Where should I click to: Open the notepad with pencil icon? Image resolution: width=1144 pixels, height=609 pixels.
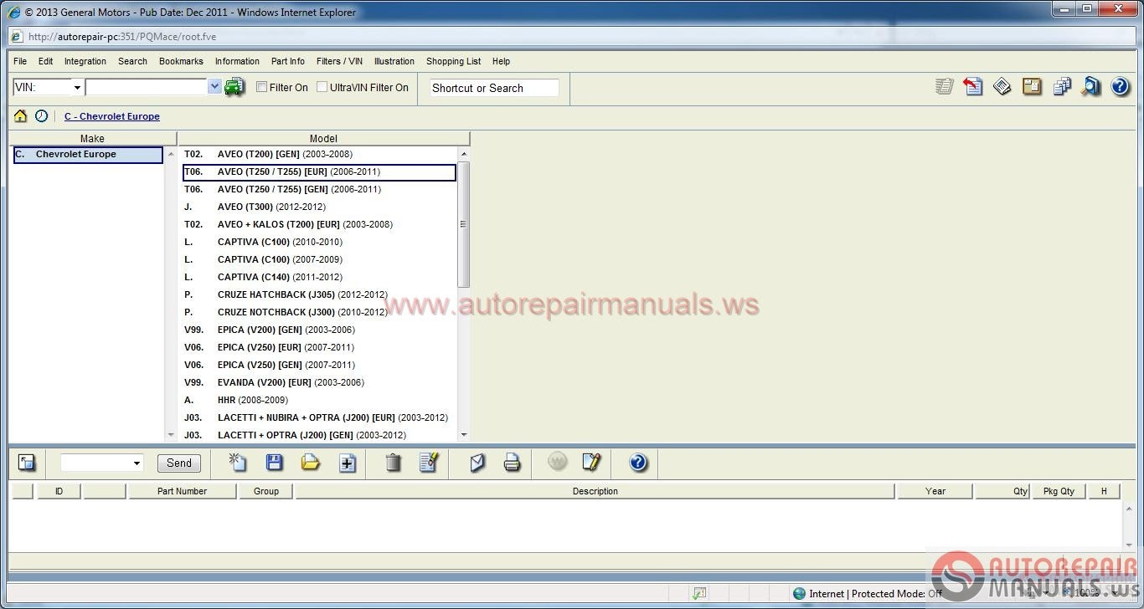pos(591,462)
